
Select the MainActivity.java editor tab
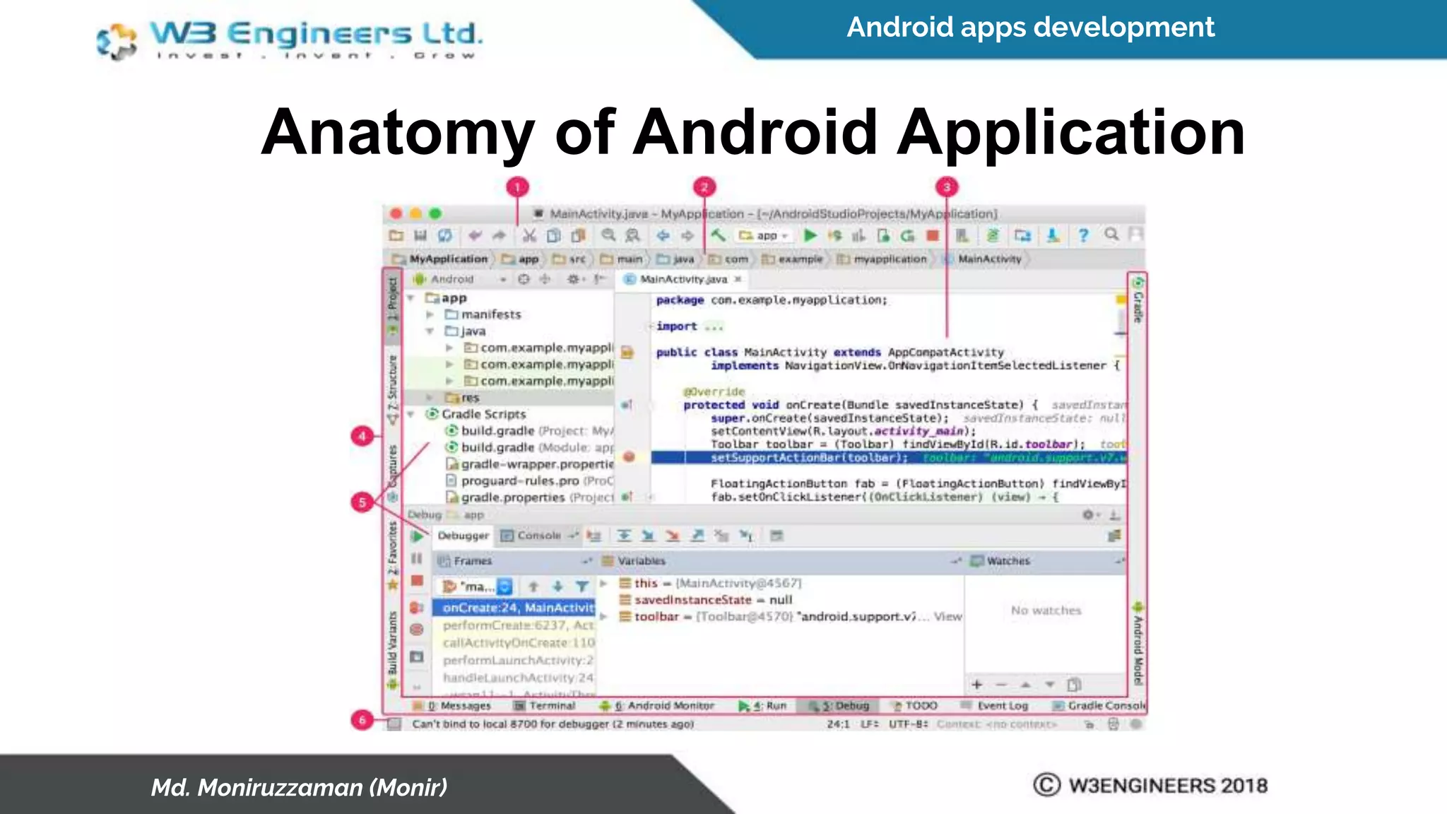(683, 279)
